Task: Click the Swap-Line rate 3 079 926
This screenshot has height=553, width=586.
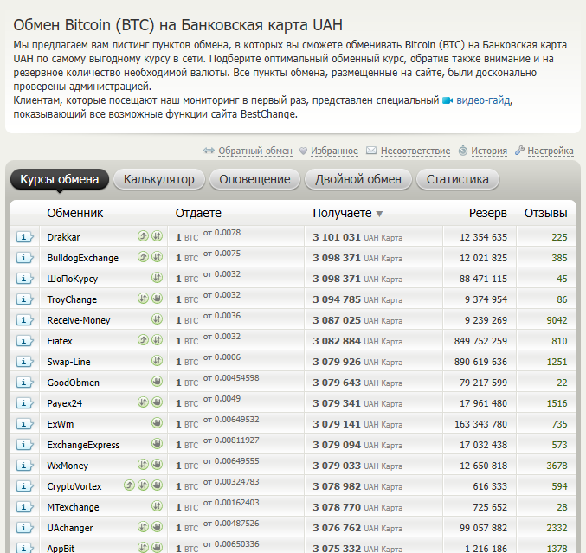Action: coord(337,362)
